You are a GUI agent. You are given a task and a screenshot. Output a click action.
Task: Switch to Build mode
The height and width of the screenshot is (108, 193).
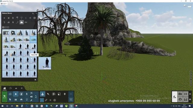pos(175,97)
